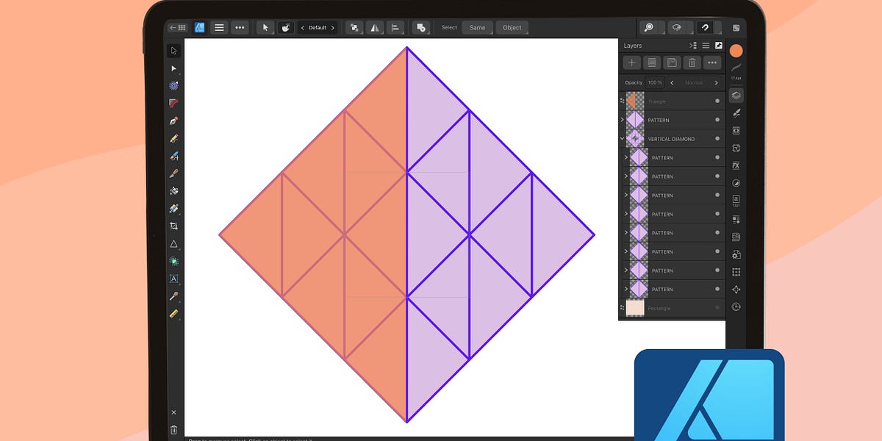
Task: Toggle visibility of the VERTICAL DIAMOND group
Action: (717, 138)
